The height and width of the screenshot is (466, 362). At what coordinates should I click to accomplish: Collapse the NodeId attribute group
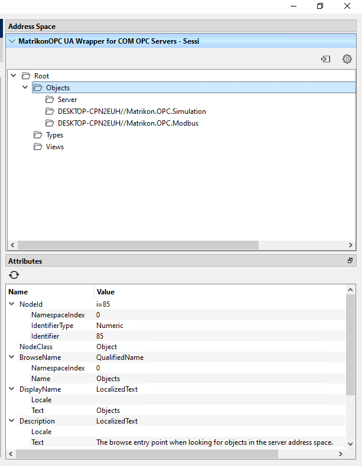12,304
